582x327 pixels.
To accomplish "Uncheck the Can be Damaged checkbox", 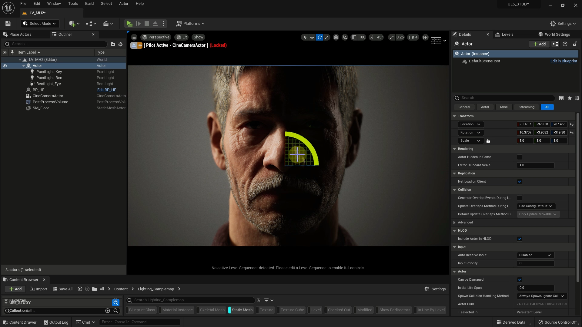I will (x=520, y=280).
